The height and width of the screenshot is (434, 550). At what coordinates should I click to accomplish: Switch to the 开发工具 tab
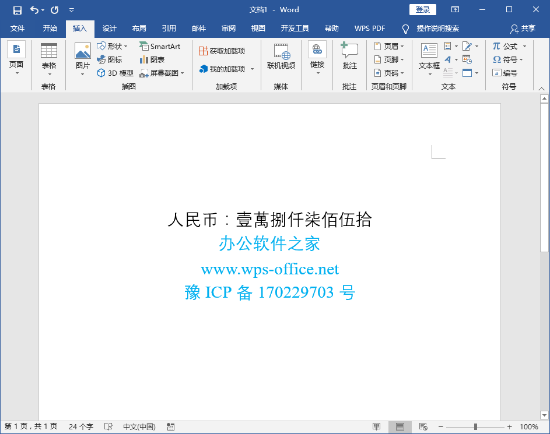point(295,29)
